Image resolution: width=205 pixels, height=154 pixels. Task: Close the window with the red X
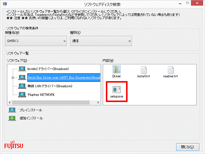click(197, 3)
